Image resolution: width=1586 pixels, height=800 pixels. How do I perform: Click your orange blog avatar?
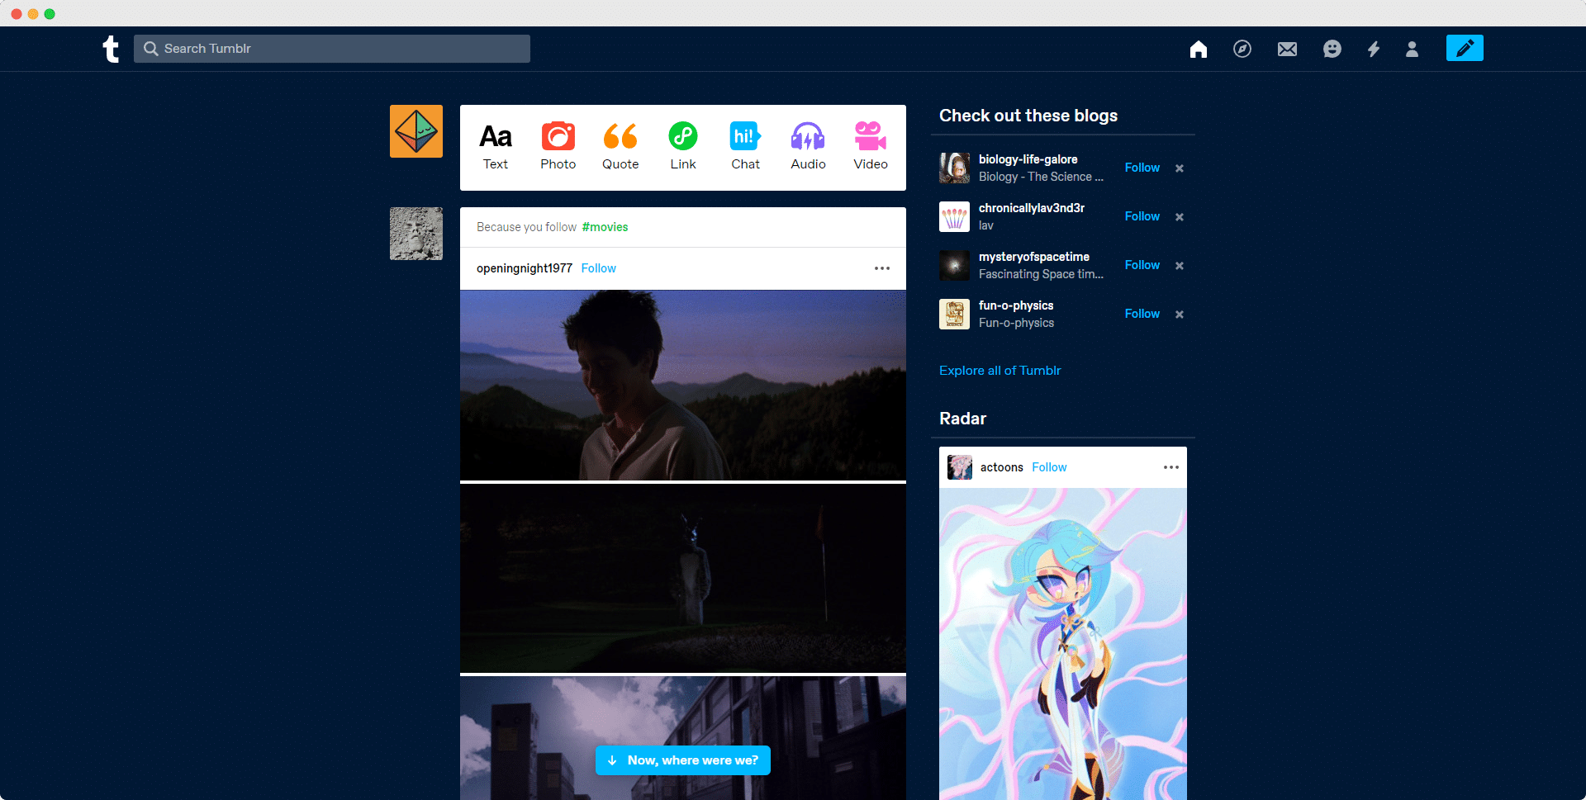(416, 131)
